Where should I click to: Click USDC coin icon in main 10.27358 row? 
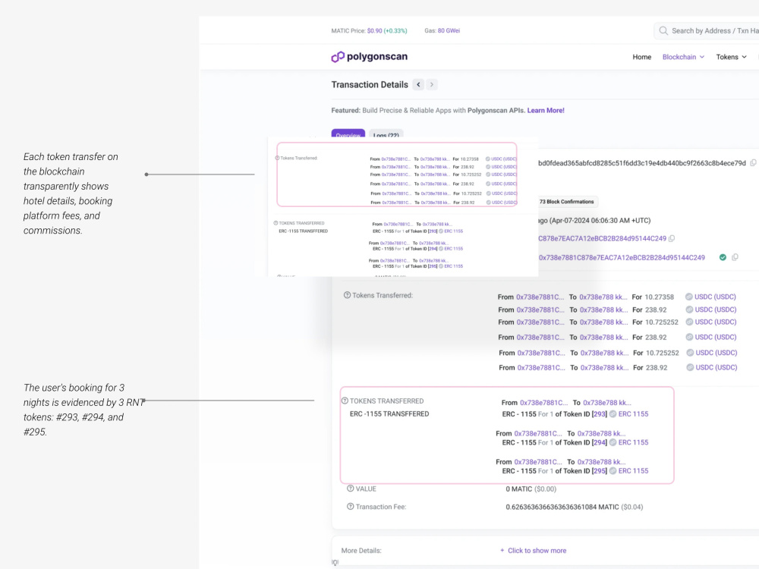click(689, 297)
